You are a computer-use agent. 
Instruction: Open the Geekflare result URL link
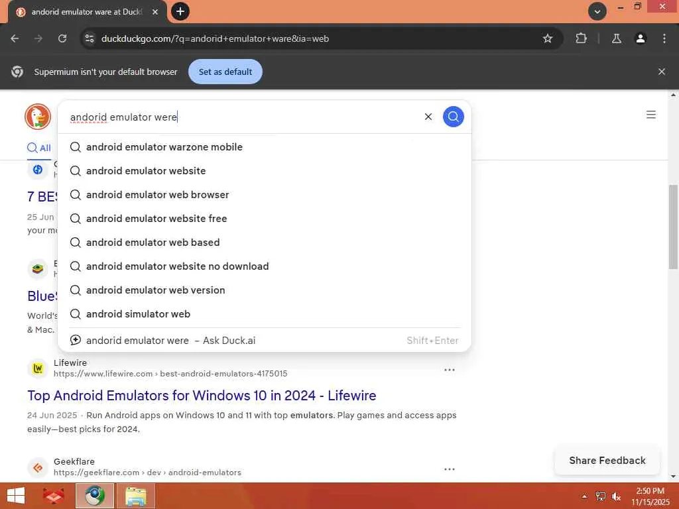(147, 473)
